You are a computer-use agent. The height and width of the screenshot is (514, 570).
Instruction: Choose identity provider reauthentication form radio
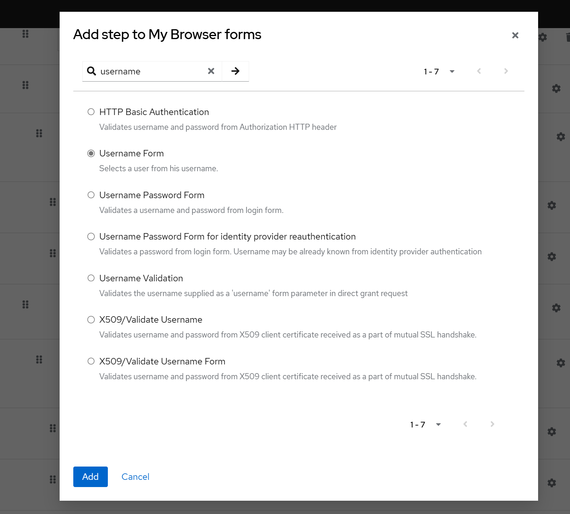pyautogui.click(x=91, y=237)
